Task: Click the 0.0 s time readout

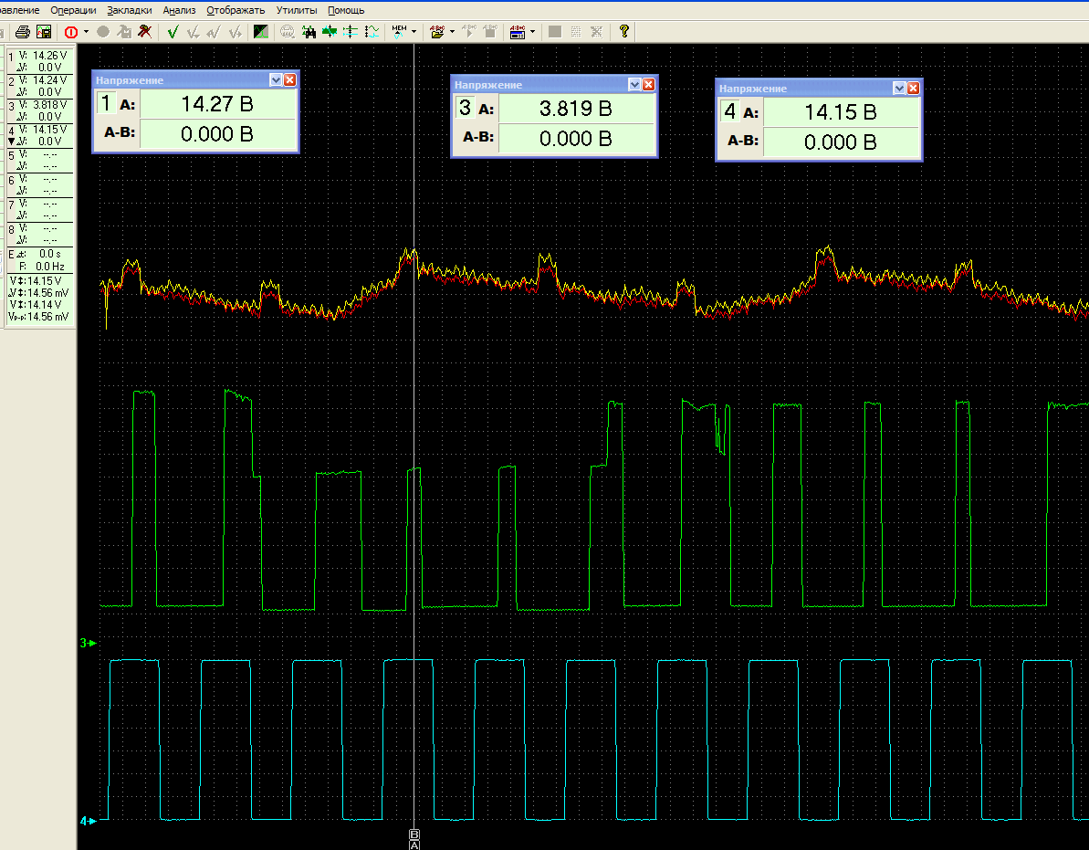Action: point(50,254)
